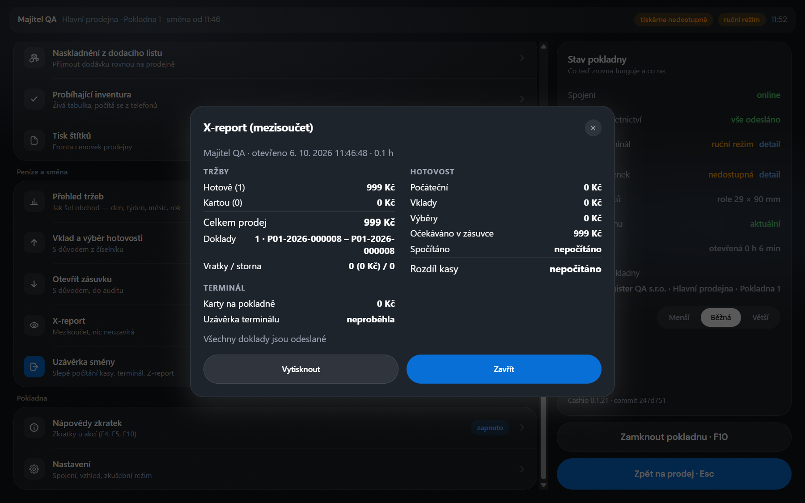
Task: Click the Tisk štítků document icon
Action: click(x=34, y=140)
